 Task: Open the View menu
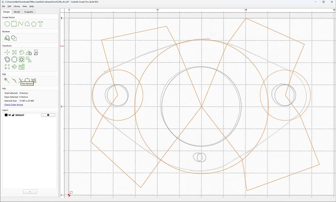click(25, 6)
